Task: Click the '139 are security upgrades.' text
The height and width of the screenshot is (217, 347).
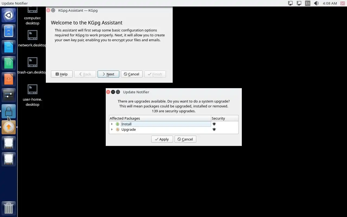Action: coord(173,111)
